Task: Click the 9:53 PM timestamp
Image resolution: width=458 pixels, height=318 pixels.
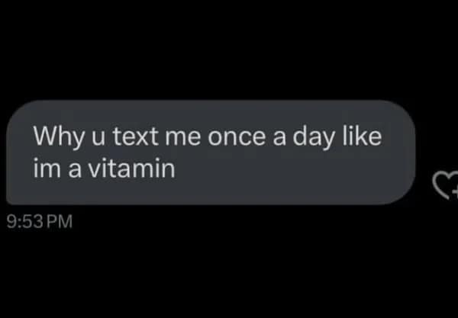Action: [x=40, y=221]
